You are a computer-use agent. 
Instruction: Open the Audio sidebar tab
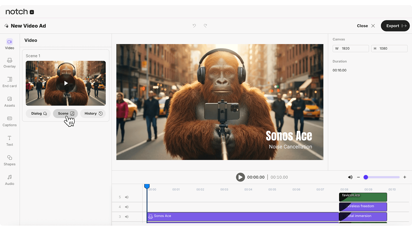(x=10, y=180)
